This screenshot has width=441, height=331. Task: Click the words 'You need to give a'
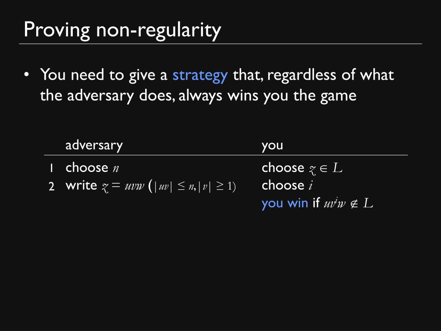(x=104, y=75)
